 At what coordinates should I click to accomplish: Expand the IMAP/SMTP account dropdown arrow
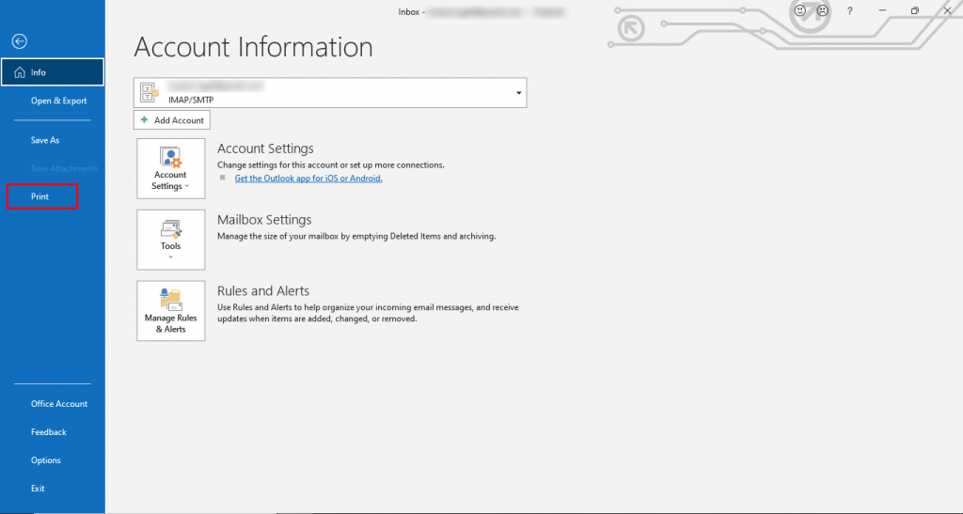click(518, 93)
